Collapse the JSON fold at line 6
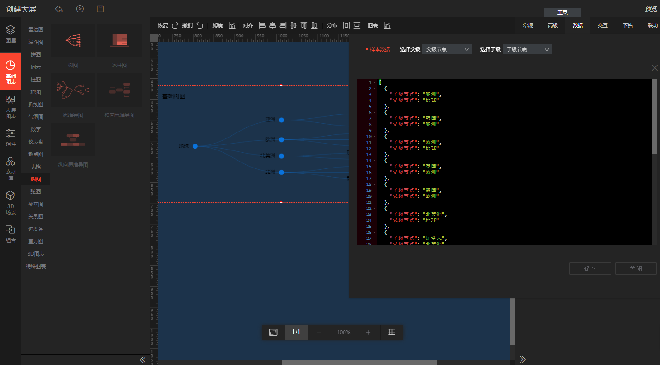The height and width of the screenshot is (365, 660). point(374,113)
